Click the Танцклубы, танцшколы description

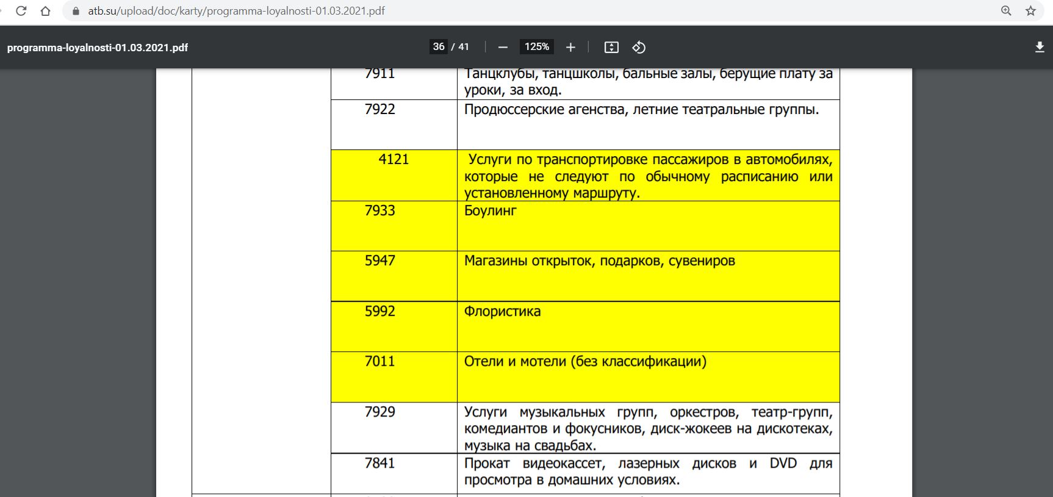tap(649, 82)
